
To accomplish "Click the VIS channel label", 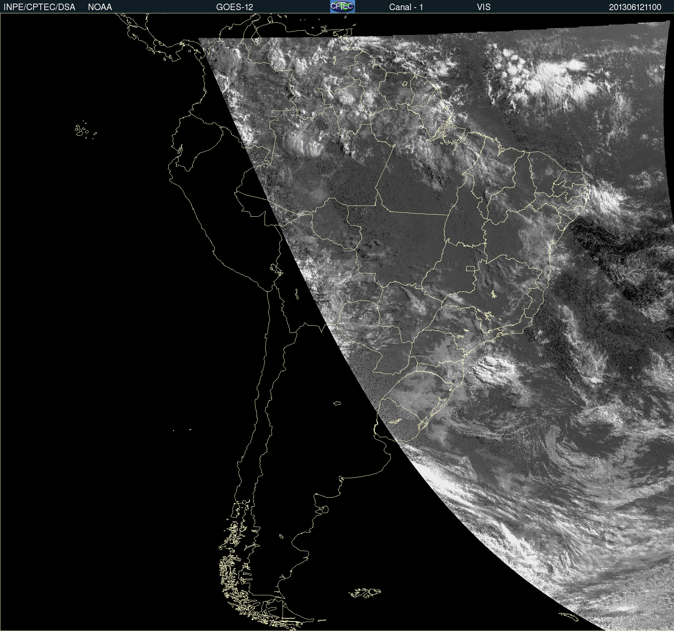I will point(484,7).
